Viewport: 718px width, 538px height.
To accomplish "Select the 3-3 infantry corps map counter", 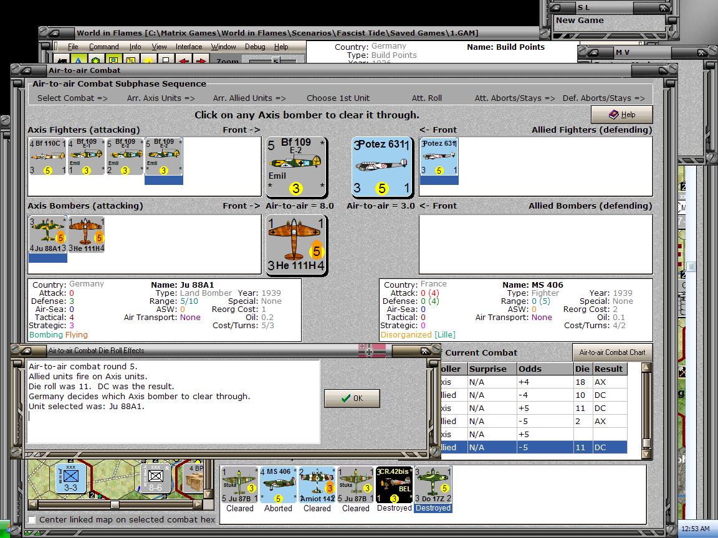I will coord(70,478).
